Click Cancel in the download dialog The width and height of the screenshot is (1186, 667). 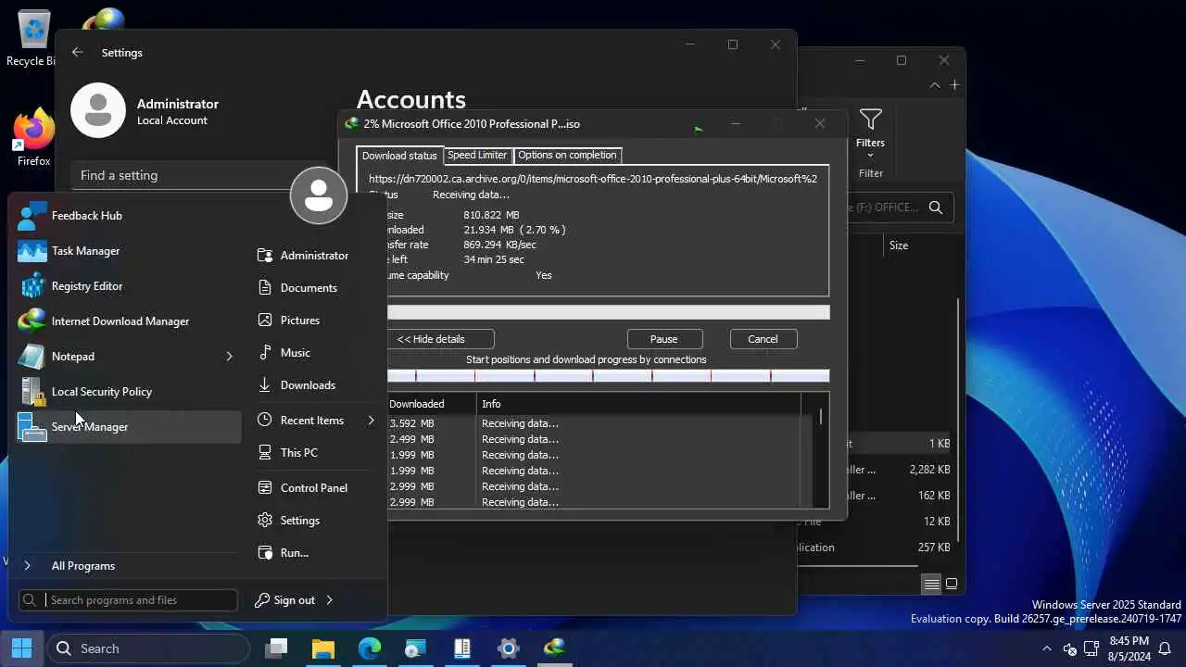763,339
